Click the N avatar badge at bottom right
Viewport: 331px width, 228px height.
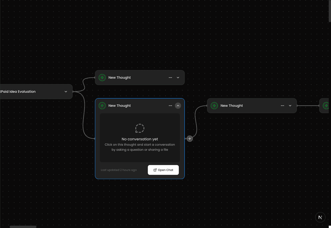[x=320, y=217]
